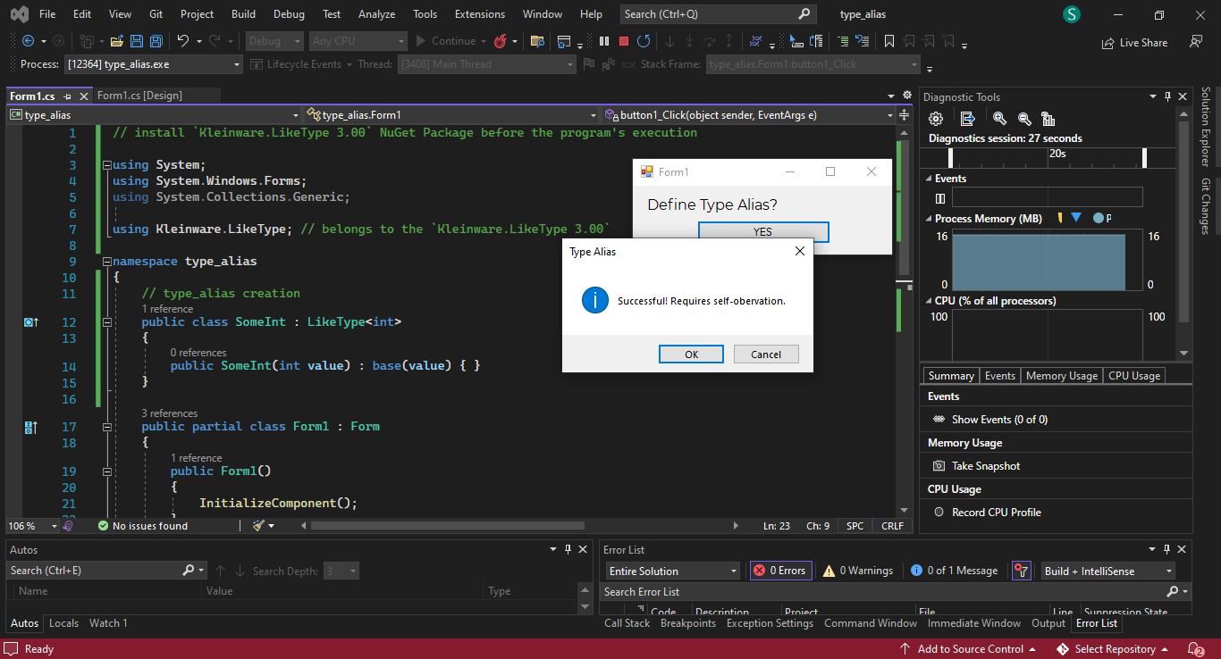1221x659 pixels.
Task: Open Diagnostic Tools settings gear
Action: pos(936,119)
